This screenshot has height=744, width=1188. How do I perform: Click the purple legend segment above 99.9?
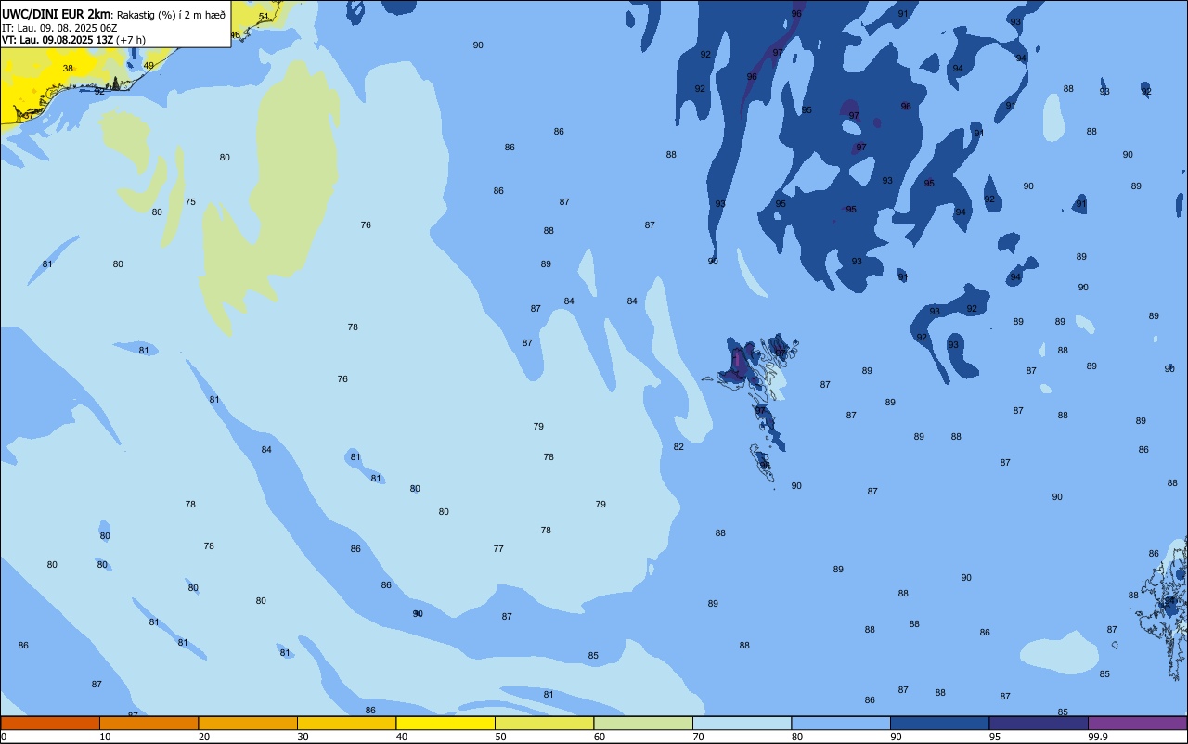coord(1138,723)
